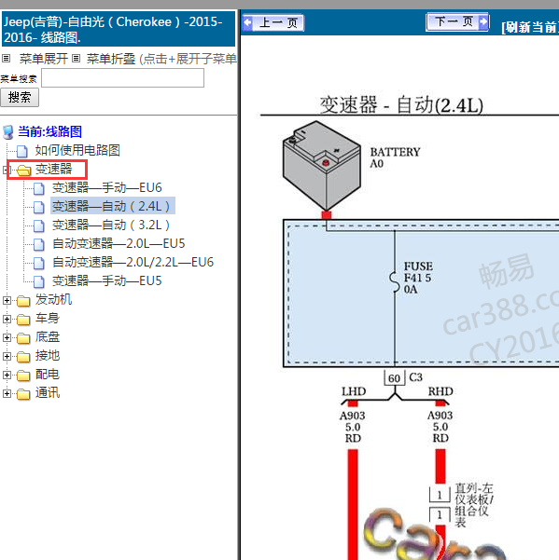Click the 直列-左仪表板/组合仪表 connector label
Image resolution: width=559 pixels, height=560 pixels.
[x=474, y=505]
